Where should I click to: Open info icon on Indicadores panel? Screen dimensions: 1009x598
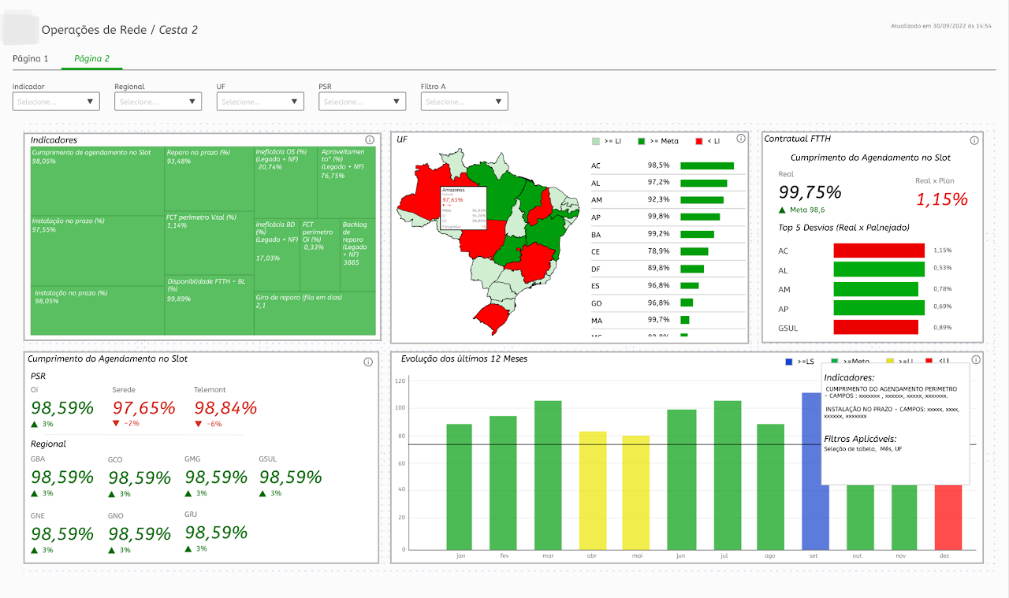pyautogui.click(x=370, y=139)
